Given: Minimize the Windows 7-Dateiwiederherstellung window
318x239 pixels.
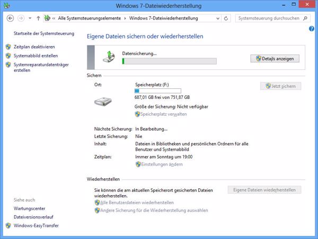Looking at the screenshot, I should pyautogui.click(x=284, y=5).
